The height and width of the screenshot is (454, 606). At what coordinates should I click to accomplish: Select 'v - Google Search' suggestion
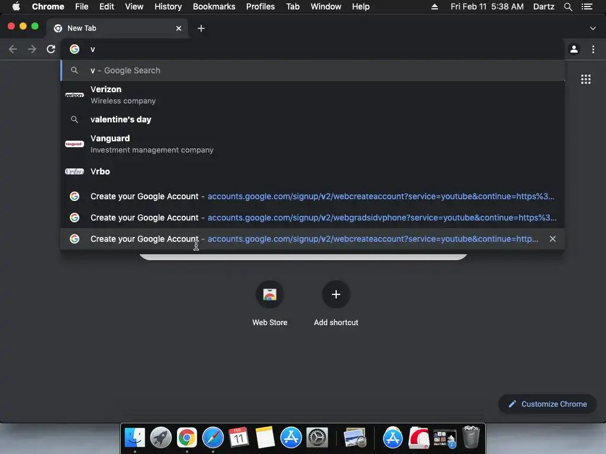point(312,70)
